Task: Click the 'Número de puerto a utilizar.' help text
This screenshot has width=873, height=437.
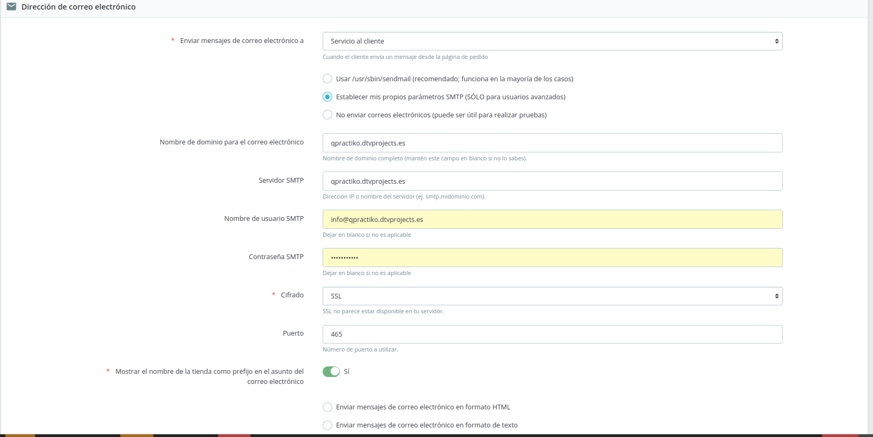Action: click(x=360, y=349)
